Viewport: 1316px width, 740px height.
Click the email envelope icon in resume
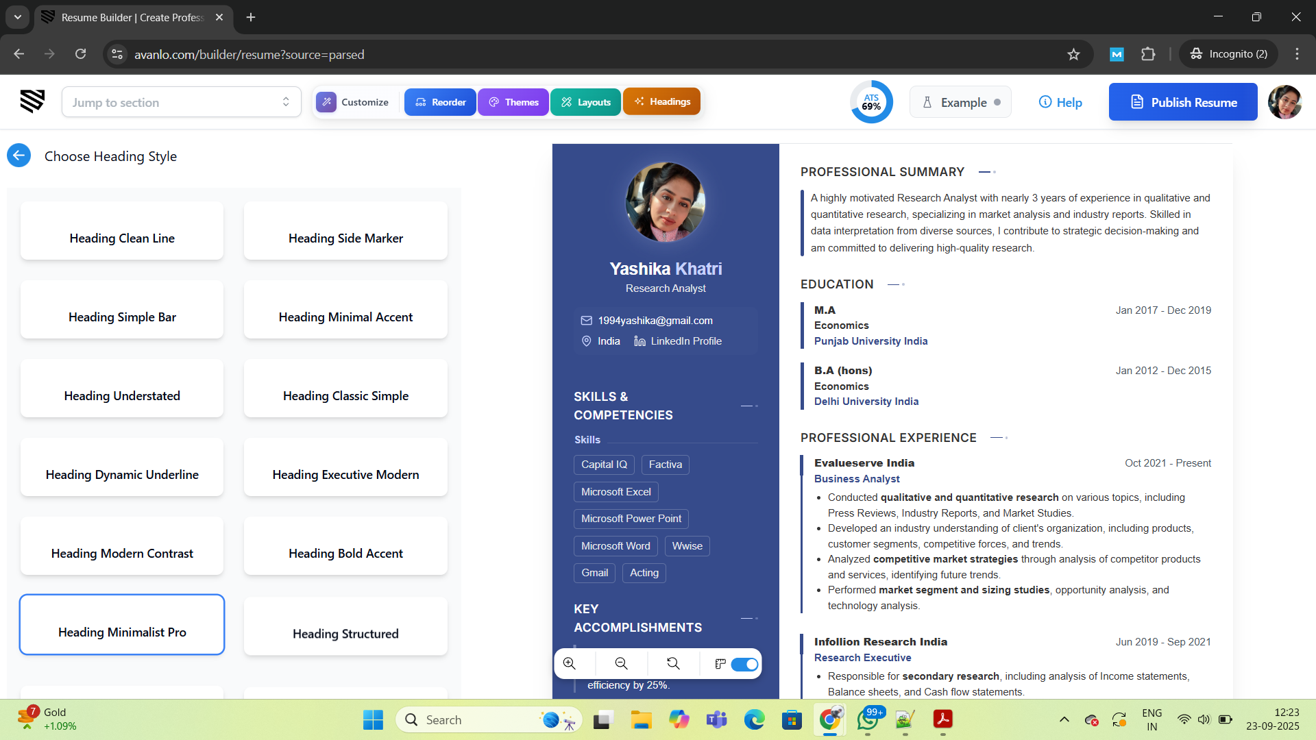tap(587, 321)
